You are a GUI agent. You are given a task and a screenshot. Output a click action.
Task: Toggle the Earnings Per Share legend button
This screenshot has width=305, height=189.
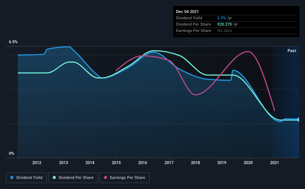click(125, 178)
